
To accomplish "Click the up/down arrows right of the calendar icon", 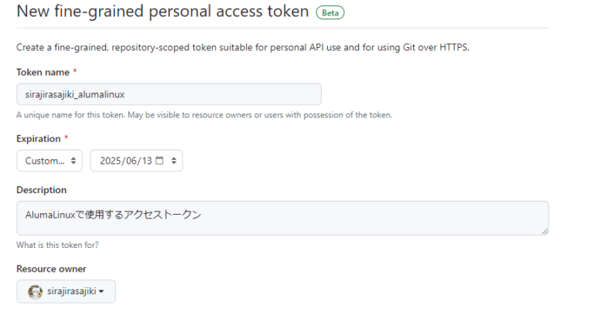I will click(174, 161).
